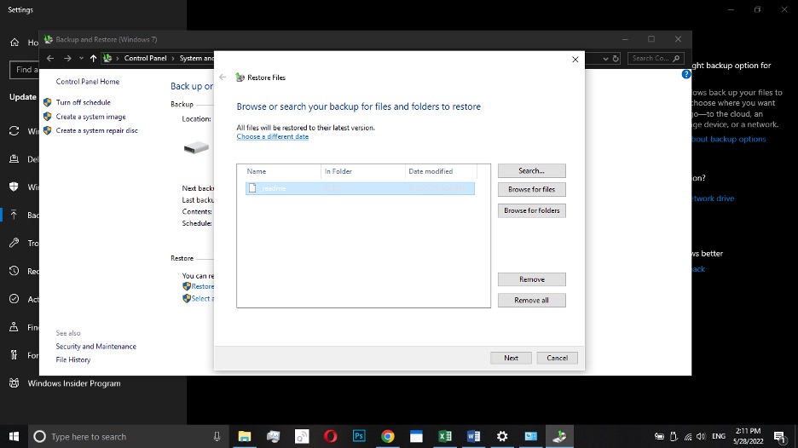The height and width of the screenshot is (448, 798).
Task: Click Next in Restore Files dialog
Action: point(511,358)
